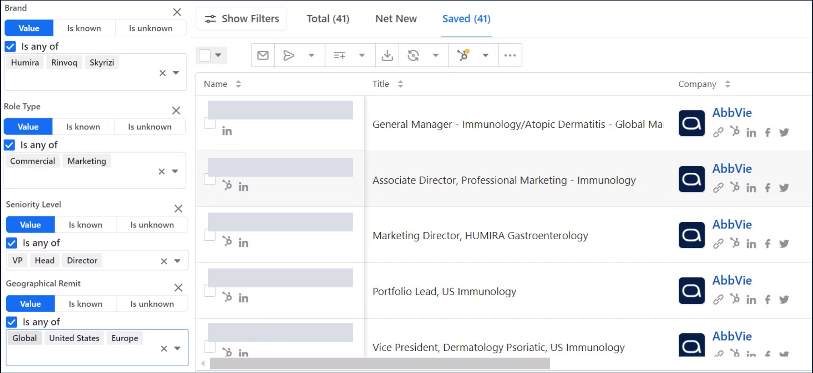Uncheck 'Is any of' under Brand filter
Image resolution: width=813 pixels, height=373 pixels.
point(10,46)
